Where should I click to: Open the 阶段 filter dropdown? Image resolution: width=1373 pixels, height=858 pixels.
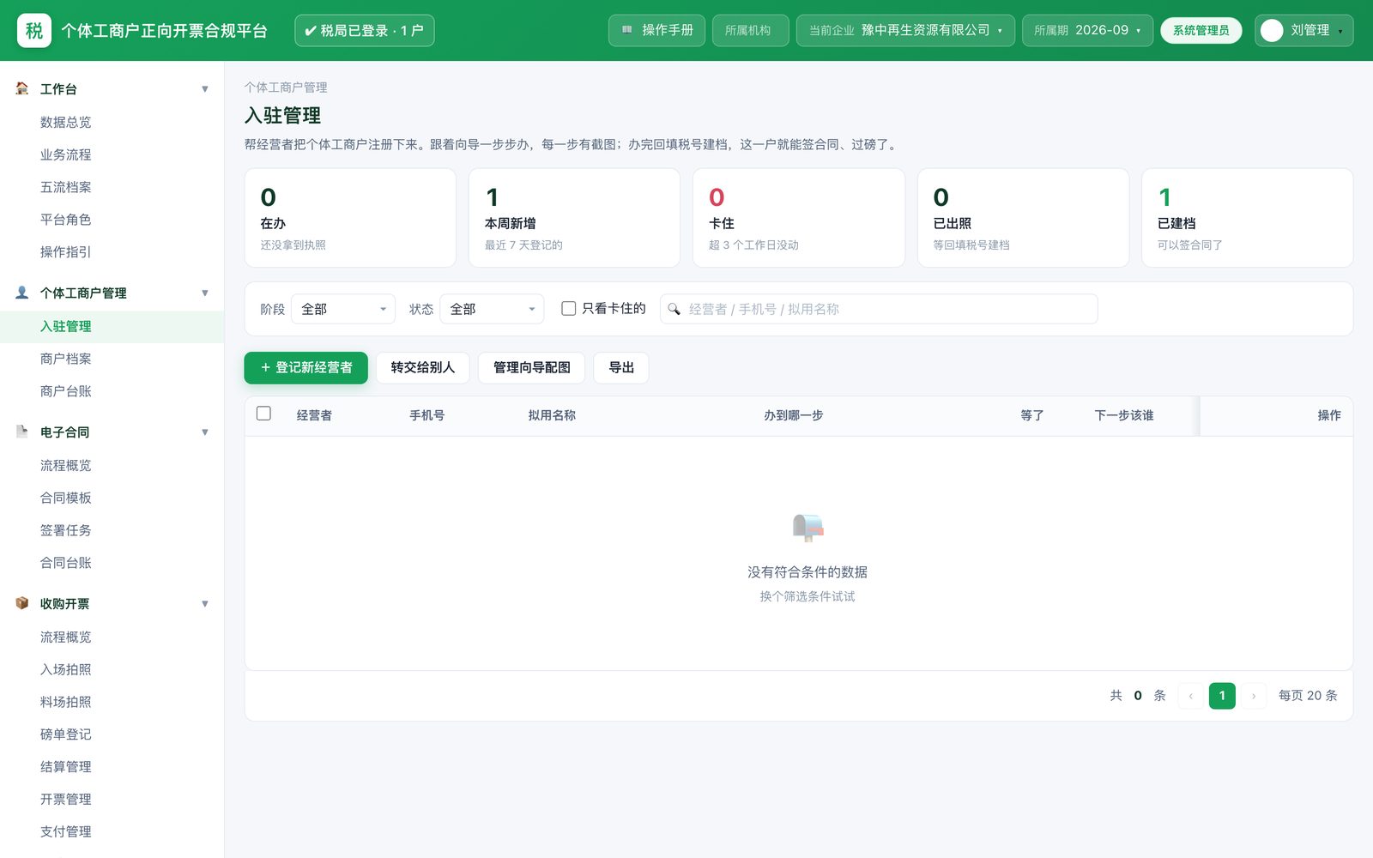[x=343, y=309]
